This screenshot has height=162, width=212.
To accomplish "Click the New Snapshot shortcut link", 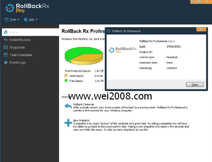I will (81, 121).
